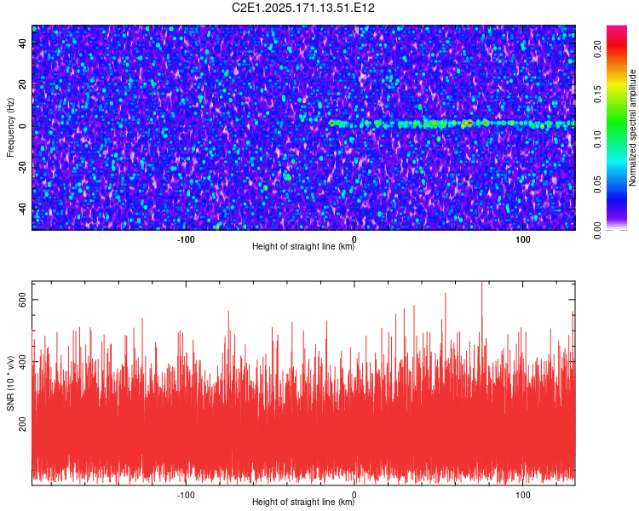Click the Normalized spectral amplitude label
Viewport: 639px width, 511px height.
click(x=632, y=128)
